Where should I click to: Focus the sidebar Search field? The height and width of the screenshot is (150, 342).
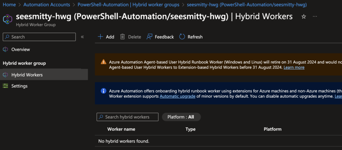point(39,37)
